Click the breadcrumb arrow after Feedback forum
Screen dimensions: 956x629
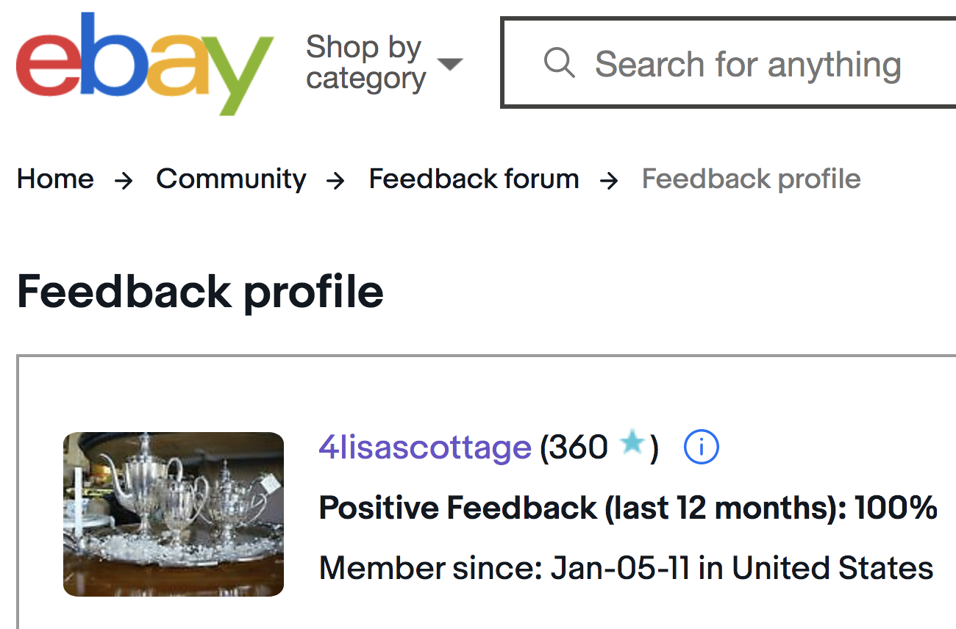(x=609, y=180)
